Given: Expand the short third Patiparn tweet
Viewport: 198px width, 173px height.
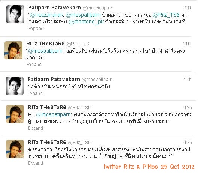Looking at the screenshot, I should click(35, 93).
